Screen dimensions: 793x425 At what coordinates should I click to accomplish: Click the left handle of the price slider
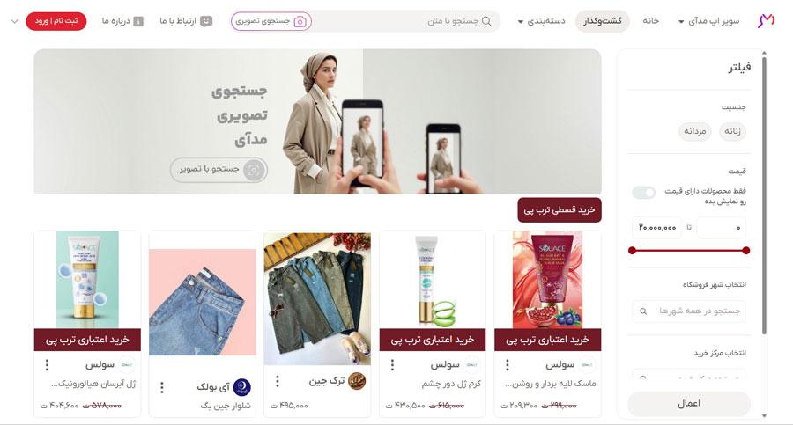pyautogui.click(x=632, y=251)
